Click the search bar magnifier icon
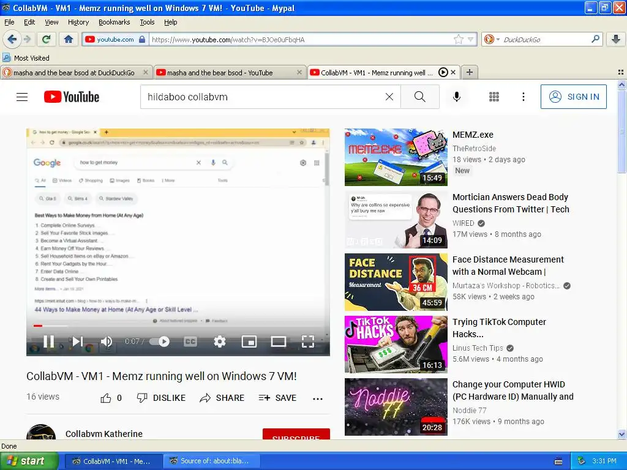The width and height of the screenshot is (627, 470). click(595, 39)
